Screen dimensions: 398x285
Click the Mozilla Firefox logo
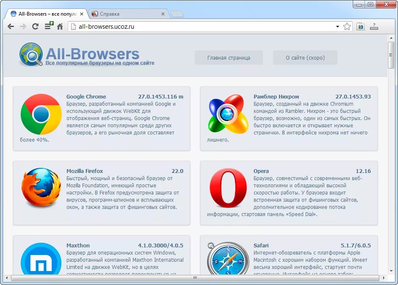pos(41,189)
